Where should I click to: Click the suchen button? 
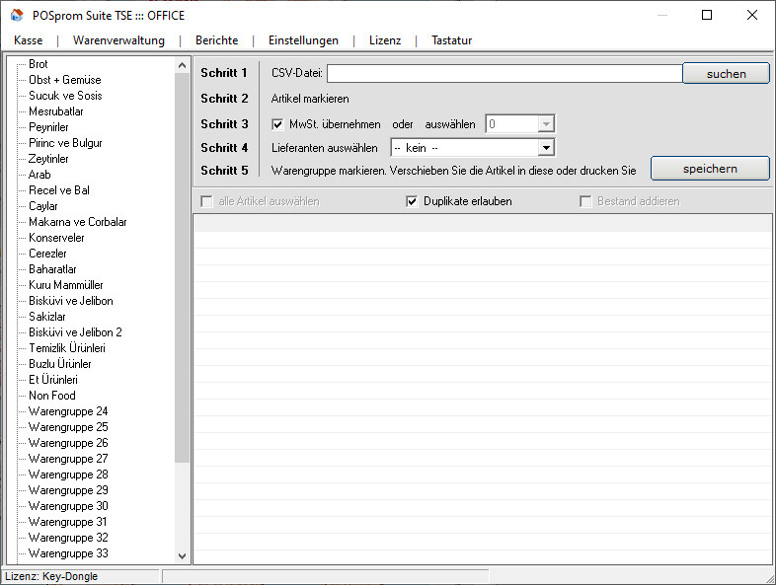726,73
